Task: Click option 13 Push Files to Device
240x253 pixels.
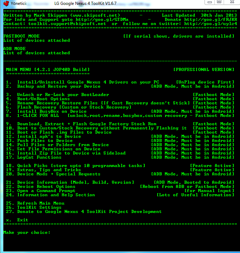Action: (x=39, y=141)
